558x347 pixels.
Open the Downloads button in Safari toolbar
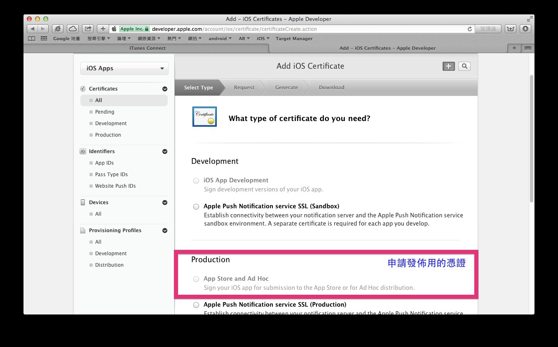click(525, 29)
